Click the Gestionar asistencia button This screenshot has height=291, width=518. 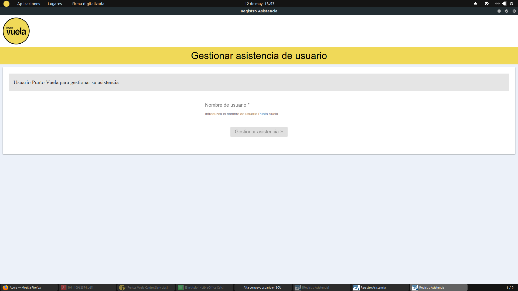pyautogui.click(x=259, y=132)
